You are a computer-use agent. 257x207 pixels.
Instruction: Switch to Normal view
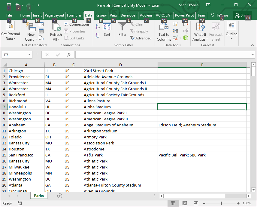[x=173, y=203]
